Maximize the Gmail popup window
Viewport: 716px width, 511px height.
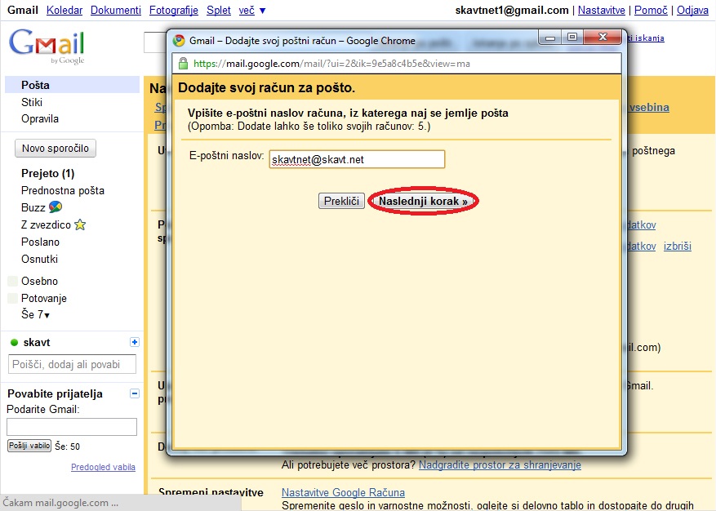(572, 38)
